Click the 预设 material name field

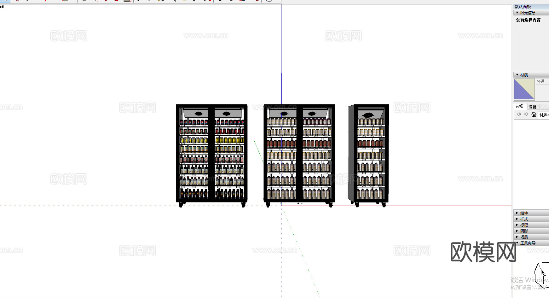[x=542, y=81]
